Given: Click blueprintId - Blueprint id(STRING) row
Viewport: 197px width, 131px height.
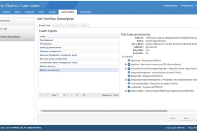Looking at the screenshot, I should [147, 76].
